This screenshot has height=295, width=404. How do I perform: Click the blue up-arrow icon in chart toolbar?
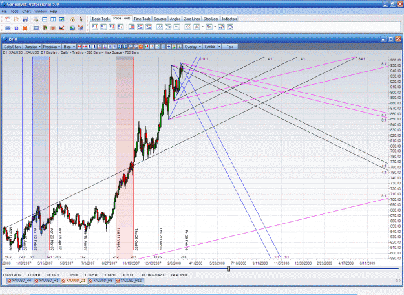tap(169, 47)
